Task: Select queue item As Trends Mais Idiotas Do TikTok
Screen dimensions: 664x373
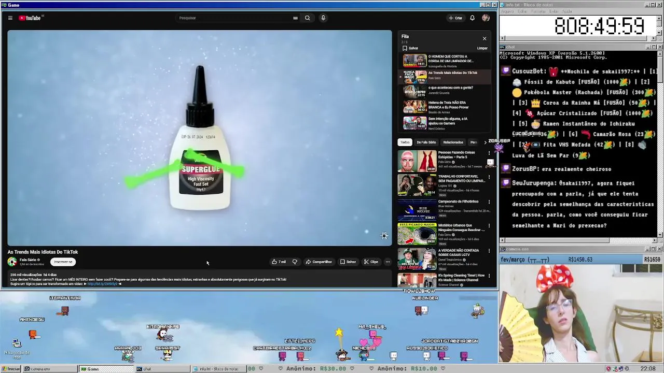Action: (x=445, y=76)
